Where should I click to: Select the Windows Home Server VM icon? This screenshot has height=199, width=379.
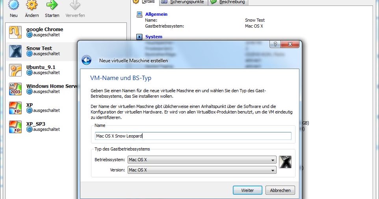15,89
